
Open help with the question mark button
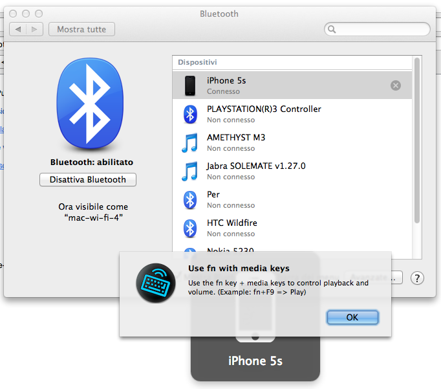point(417,278)
